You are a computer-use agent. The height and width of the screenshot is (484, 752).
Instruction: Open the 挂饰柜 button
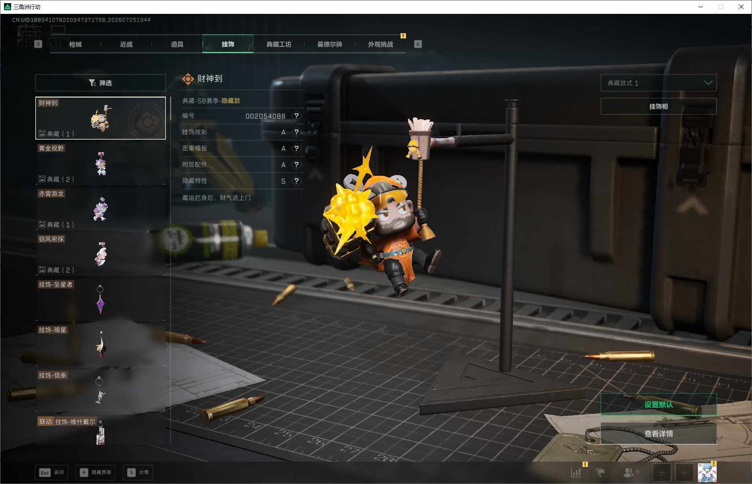coord(659,106)
